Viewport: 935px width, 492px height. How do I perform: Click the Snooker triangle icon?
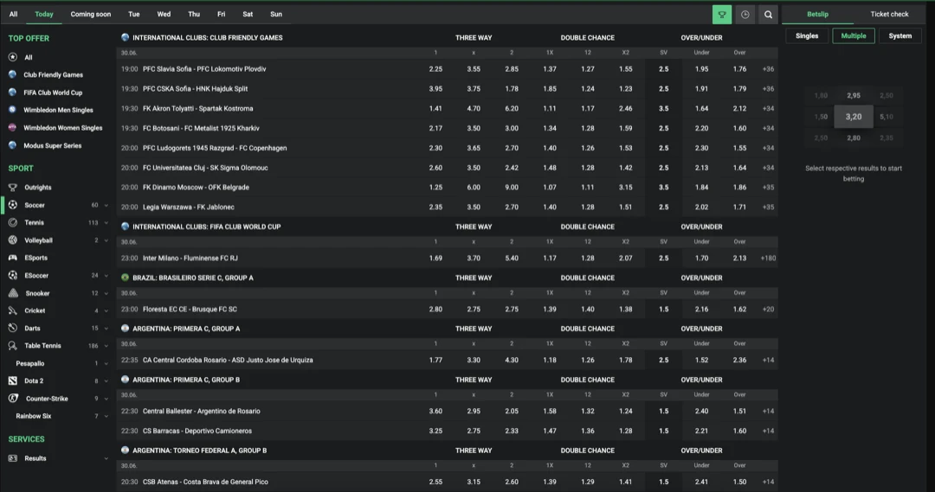[x=12, y=293]
